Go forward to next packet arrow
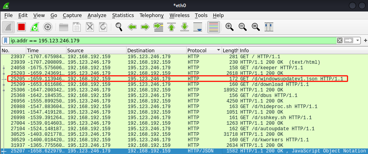Screen dimensions: 368x154 tap(145, 27)
